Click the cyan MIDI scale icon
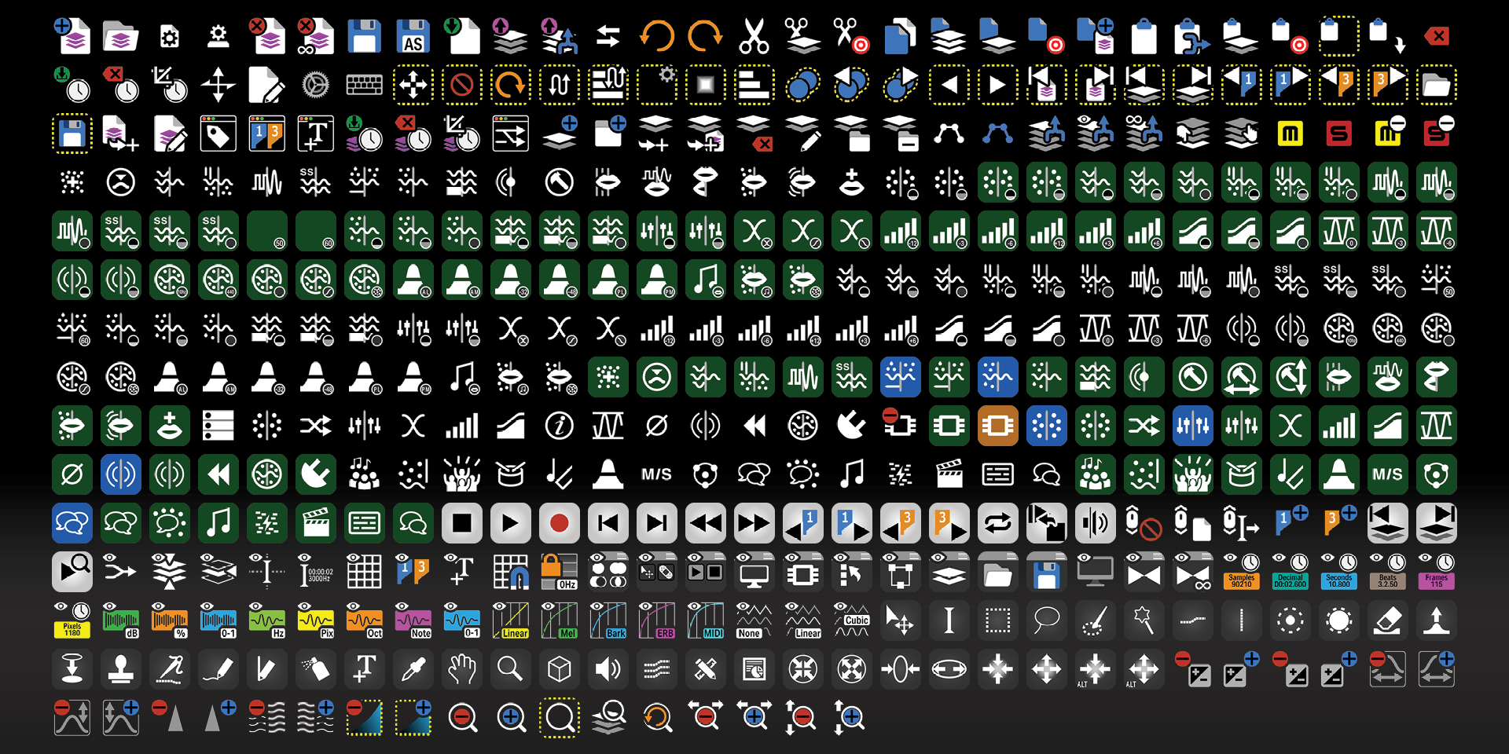The image size is (1509, 754). pos(706,620)
